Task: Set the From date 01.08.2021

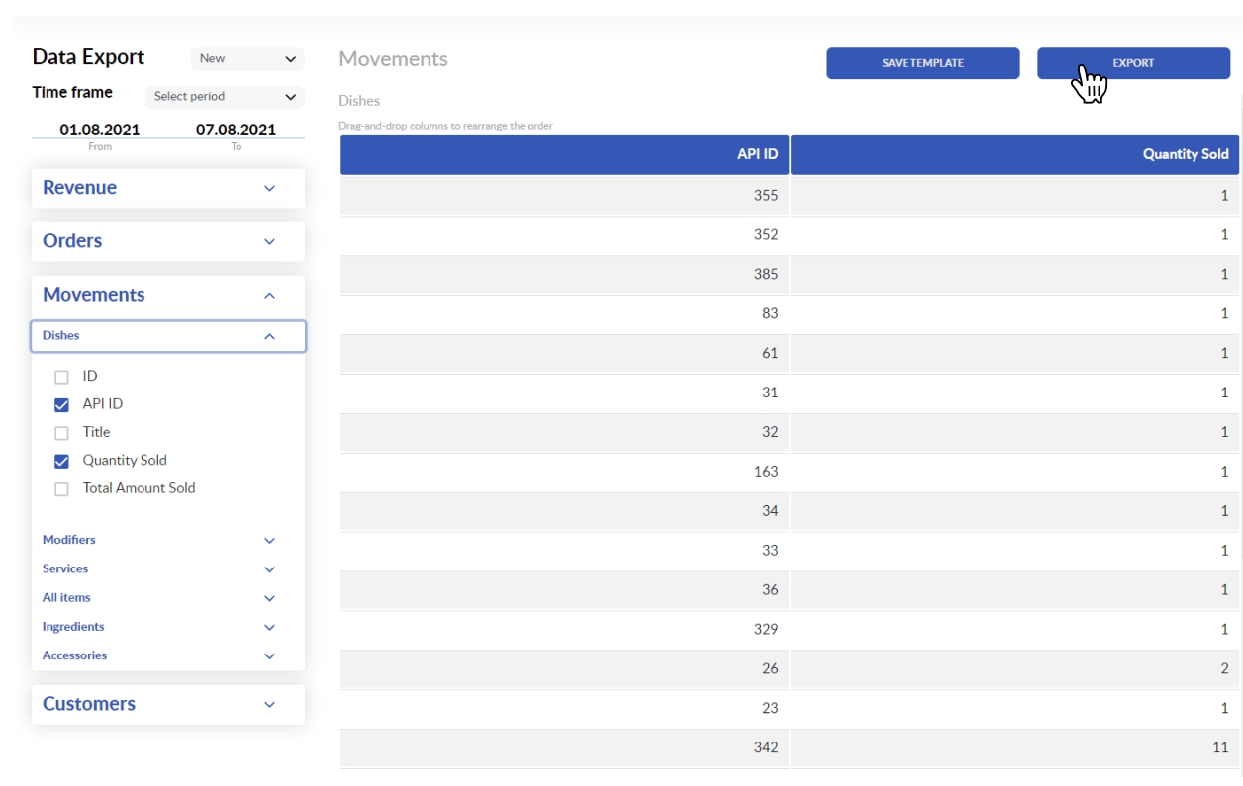Action: [100, 130]
